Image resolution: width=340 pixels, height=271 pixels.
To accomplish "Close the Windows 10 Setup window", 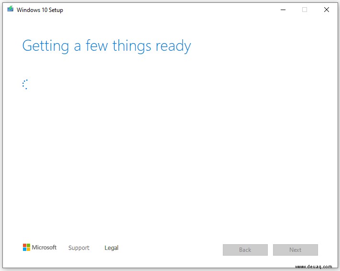I will pos(326,10).
